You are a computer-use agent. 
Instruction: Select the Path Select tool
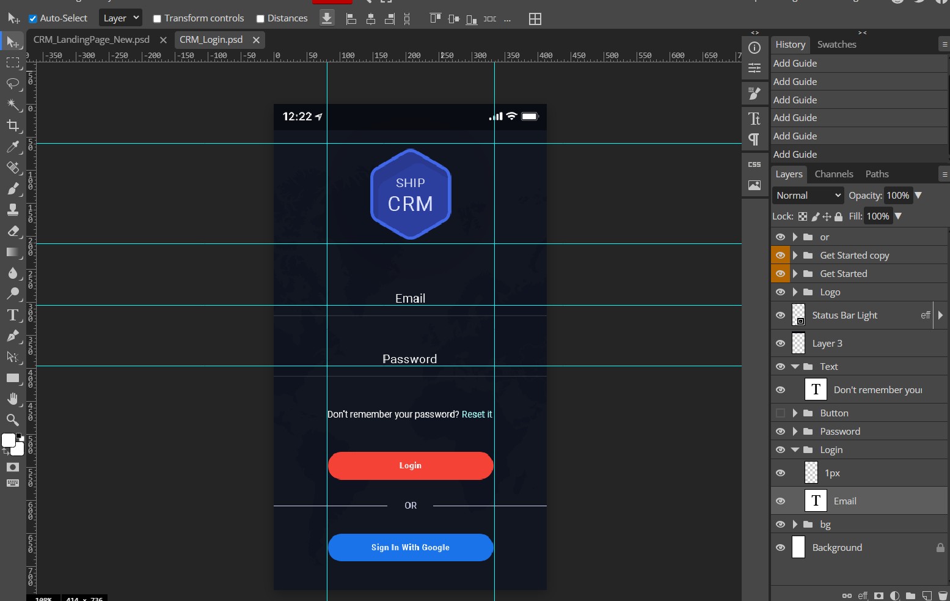(x=13, y=357)
